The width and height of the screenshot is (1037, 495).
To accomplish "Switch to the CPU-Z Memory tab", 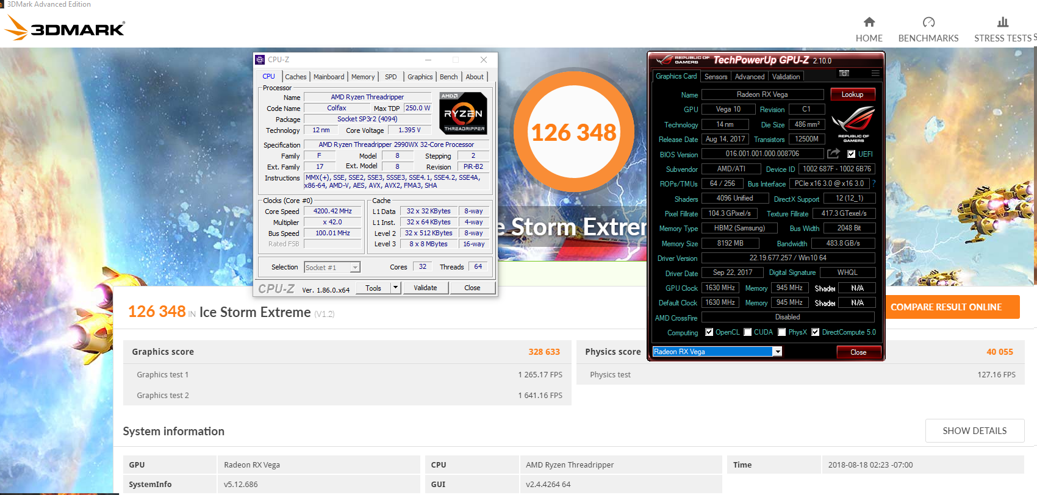I will point(363,77).
